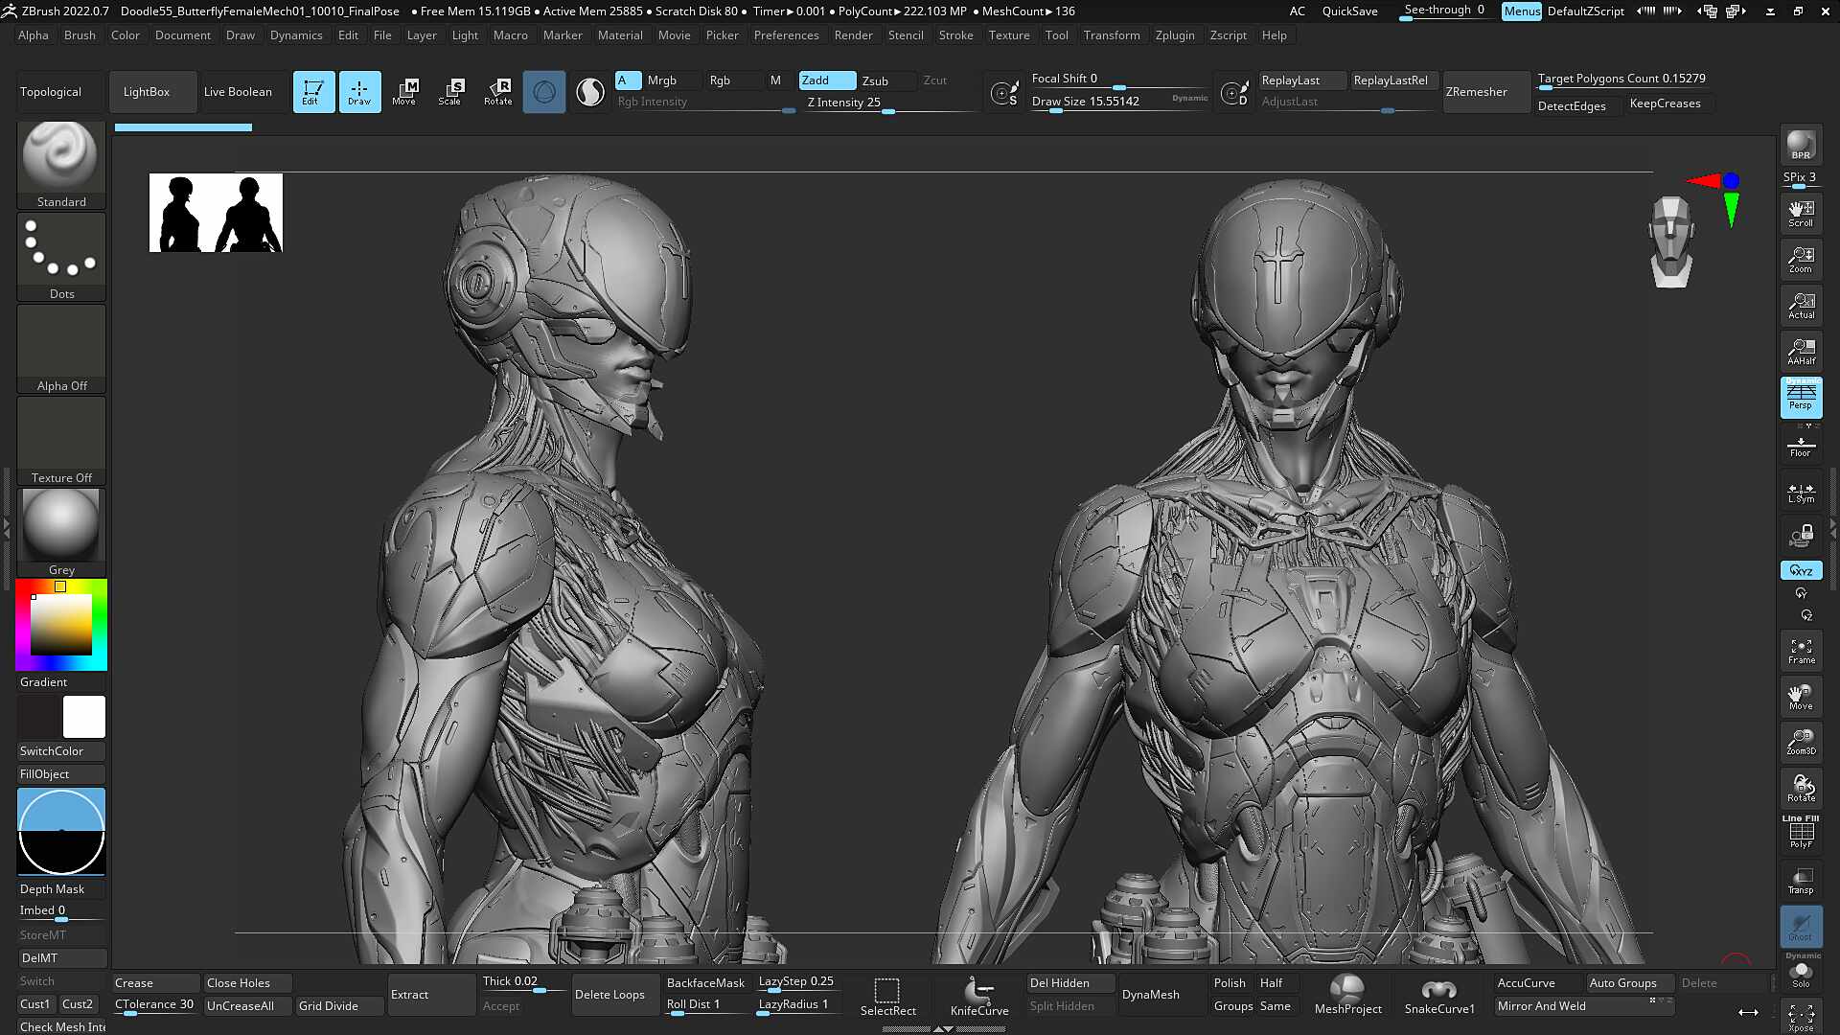Viewport: 1840px width, 1035px height.
Task: Click the AAHalf icon
Action: (1801, 352)
